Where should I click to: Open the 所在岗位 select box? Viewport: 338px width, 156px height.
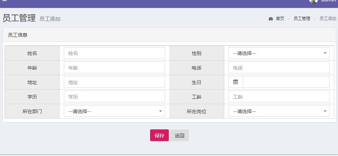coord(279,111)
